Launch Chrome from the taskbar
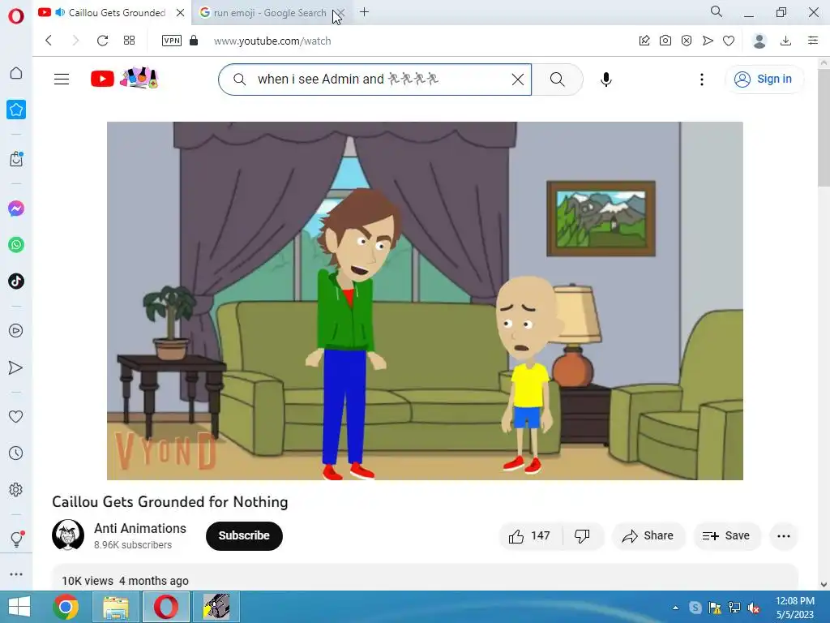The image size is (830, 623). 66,607
